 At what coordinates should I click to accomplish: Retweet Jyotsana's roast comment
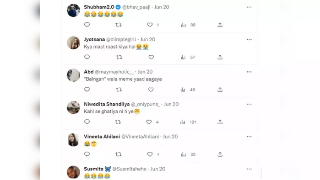119,57
